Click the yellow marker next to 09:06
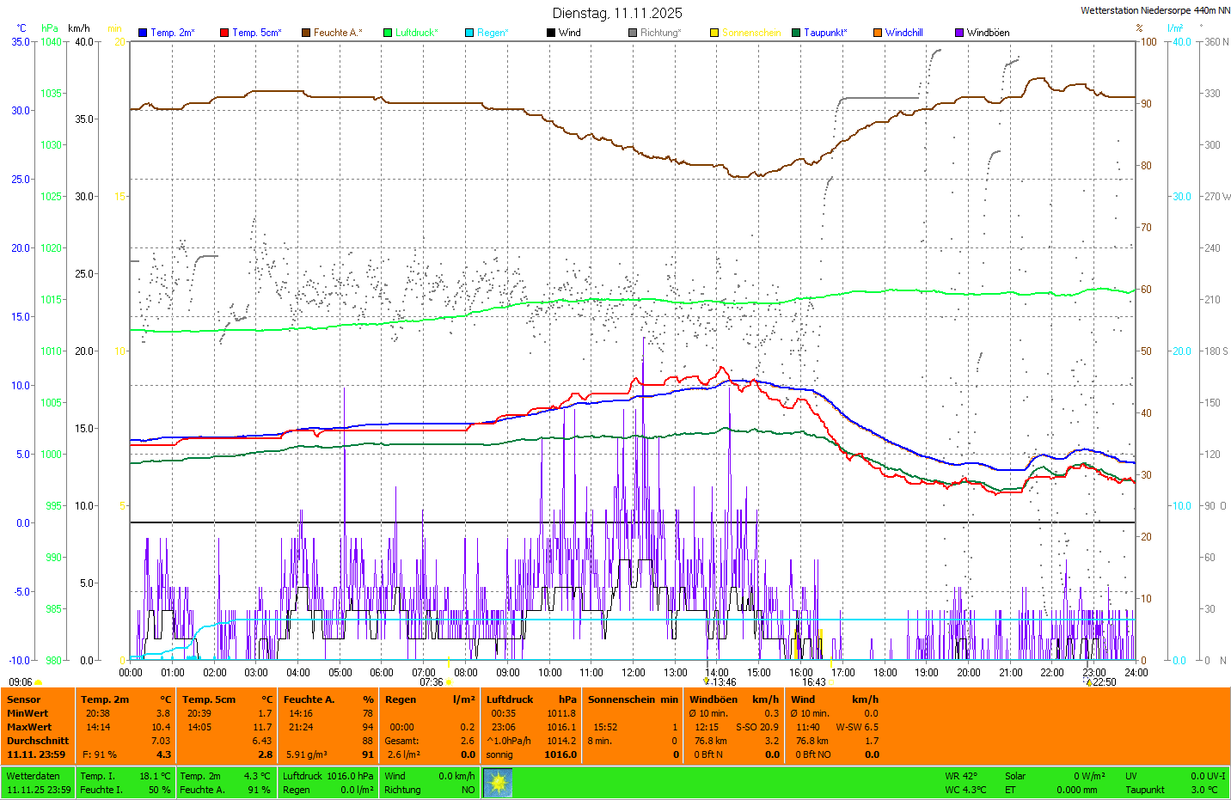 (x=38, y=682)
